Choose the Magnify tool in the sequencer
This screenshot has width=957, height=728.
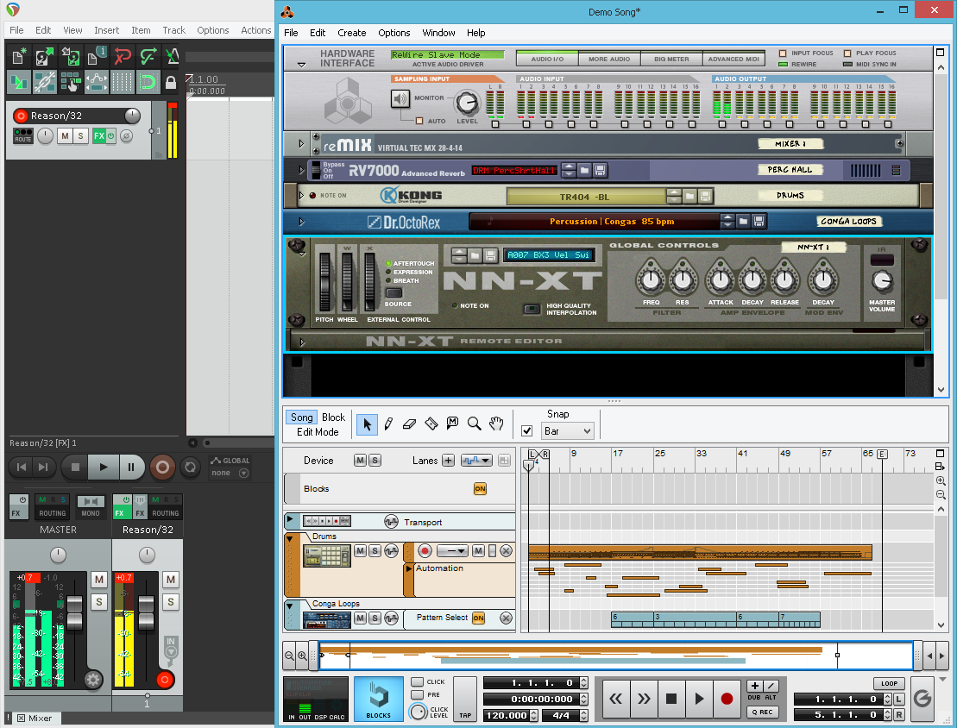pos(474,424)
